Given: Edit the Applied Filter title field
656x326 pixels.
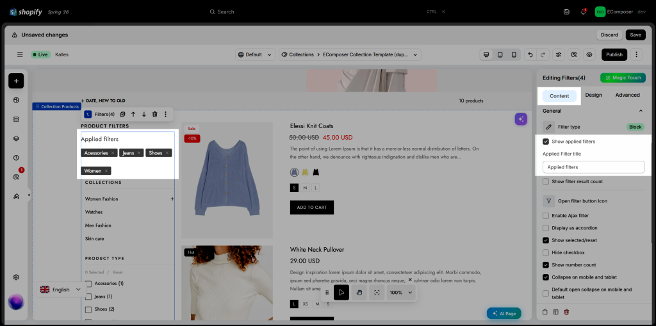Looking at the screenshot, I should (x=593, y=167).
